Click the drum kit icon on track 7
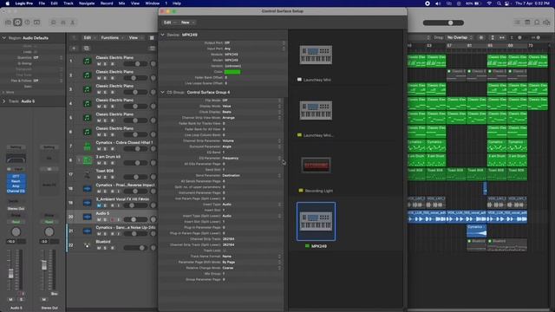Image resolution: width=555 pixels, height=312 pixels. tap(87, 146)
